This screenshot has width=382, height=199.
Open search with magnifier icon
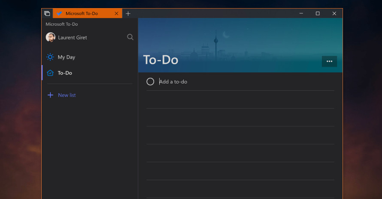point(130,37)
